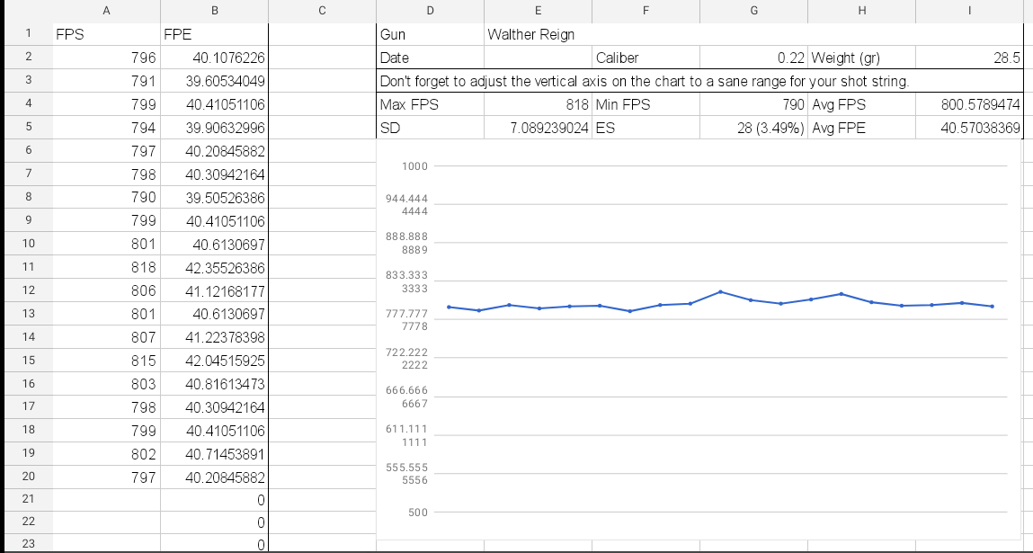Click the empty date value cell E2
The image size is (1033, 553).
[x=538, y=58]
